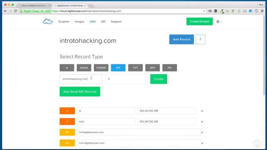Click the ns1.digitalocean.com field
This screenshot has height=150, width=267.
(139, 132)
